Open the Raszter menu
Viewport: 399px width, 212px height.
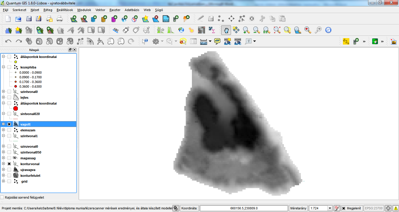point(115,10)
